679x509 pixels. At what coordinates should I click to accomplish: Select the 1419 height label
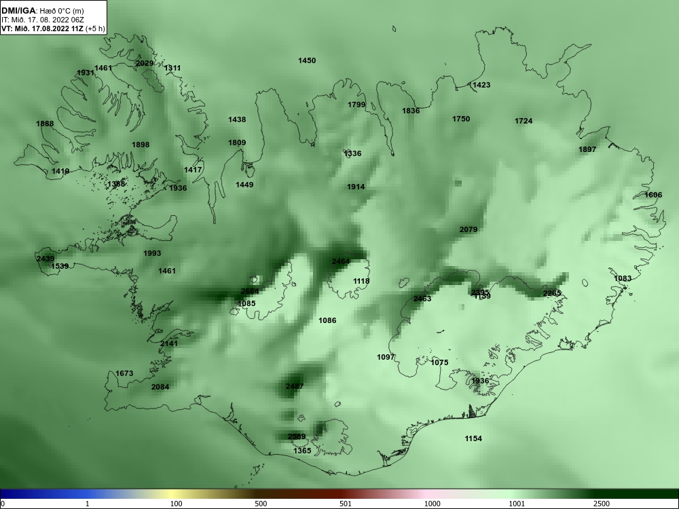pos(60,172)
